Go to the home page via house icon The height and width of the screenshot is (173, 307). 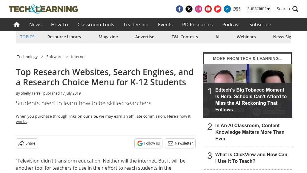[17, 24]
